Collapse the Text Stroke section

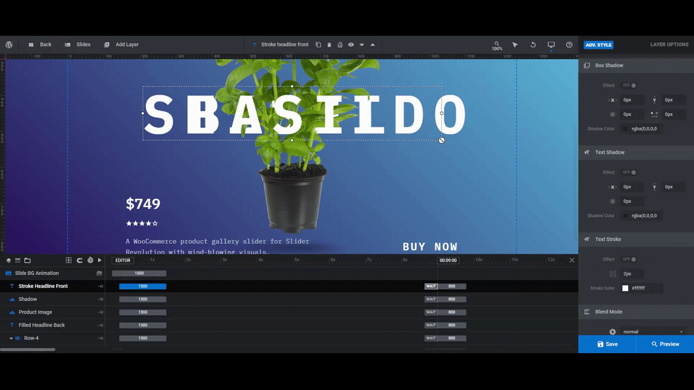coord(636,239)
